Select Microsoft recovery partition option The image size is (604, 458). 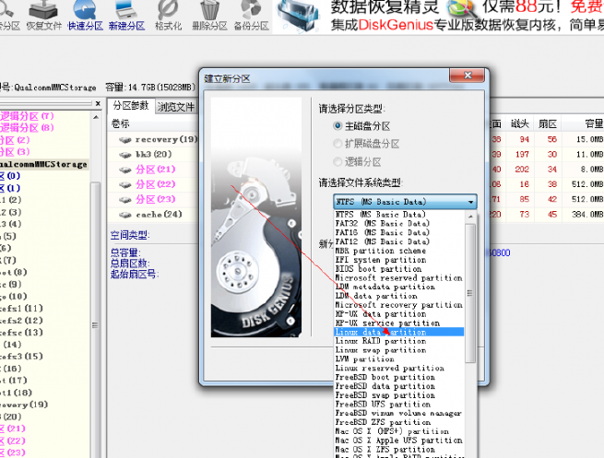tap(398, 305)
